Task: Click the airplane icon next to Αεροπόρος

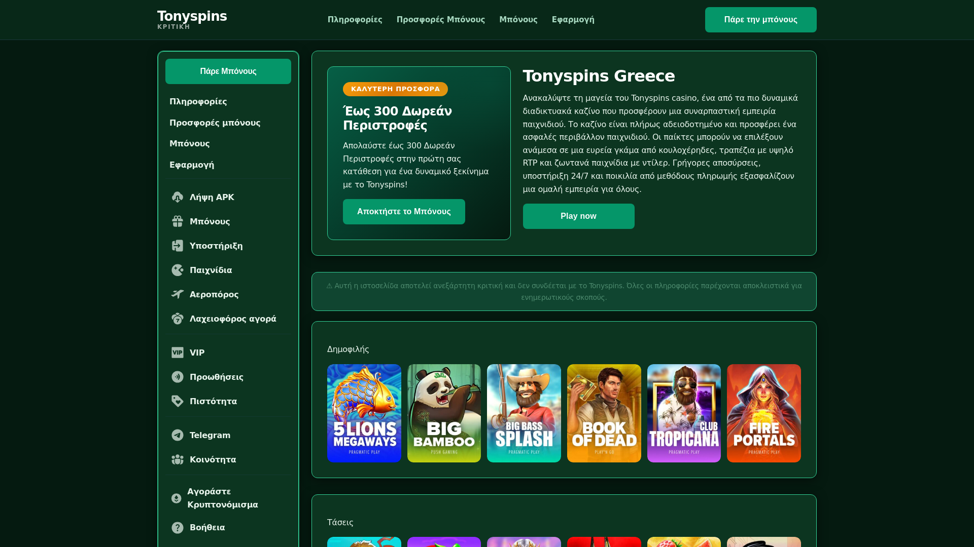Action: pos(178,294)
